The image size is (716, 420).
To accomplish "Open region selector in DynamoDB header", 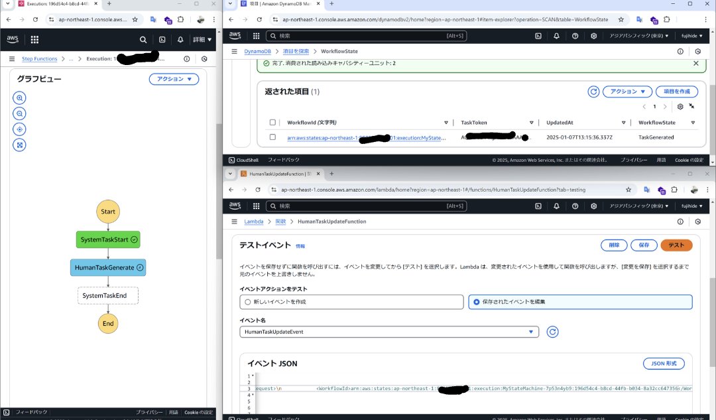I will (638, 36).
